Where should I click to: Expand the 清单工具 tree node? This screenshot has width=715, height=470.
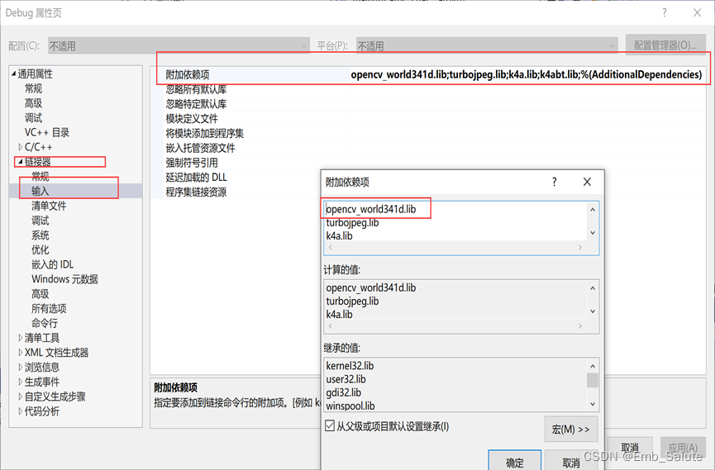[x=20, y=338]
